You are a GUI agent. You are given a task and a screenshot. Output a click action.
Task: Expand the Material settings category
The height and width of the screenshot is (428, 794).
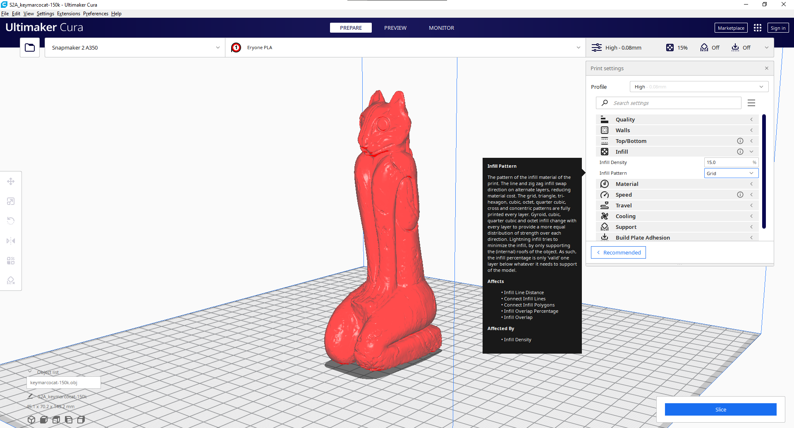677,184
